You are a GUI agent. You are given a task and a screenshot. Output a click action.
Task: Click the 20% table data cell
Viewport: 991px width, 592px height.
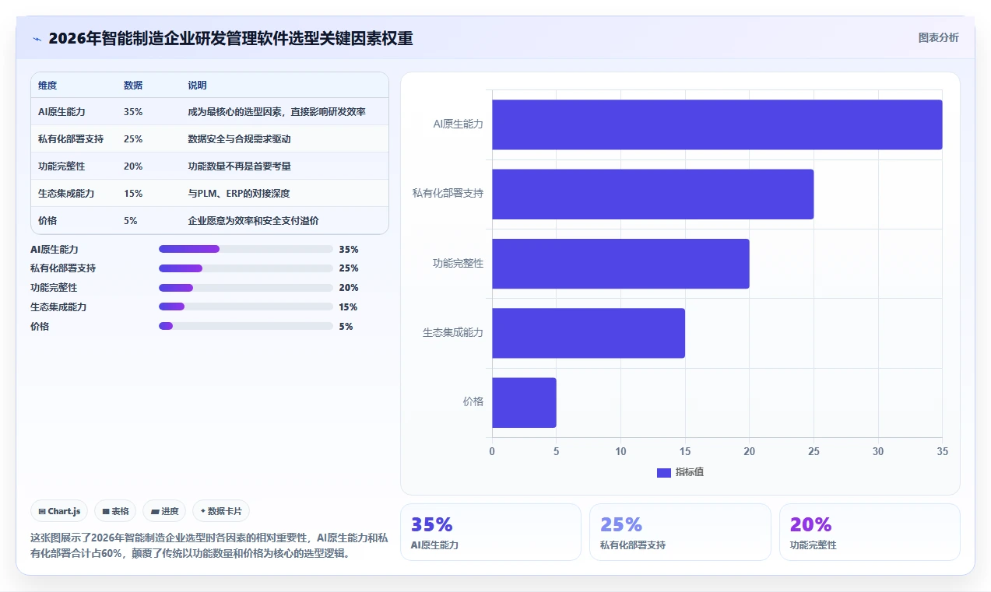point(133,166)
